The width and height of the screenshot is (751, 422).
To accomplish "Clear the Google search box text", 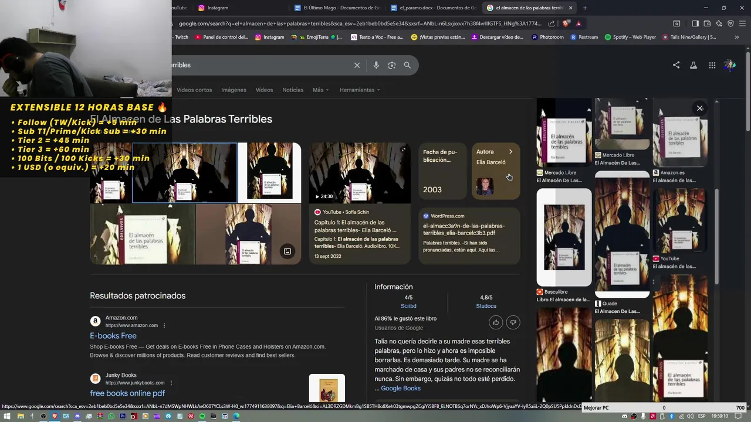I will [357, 65].
